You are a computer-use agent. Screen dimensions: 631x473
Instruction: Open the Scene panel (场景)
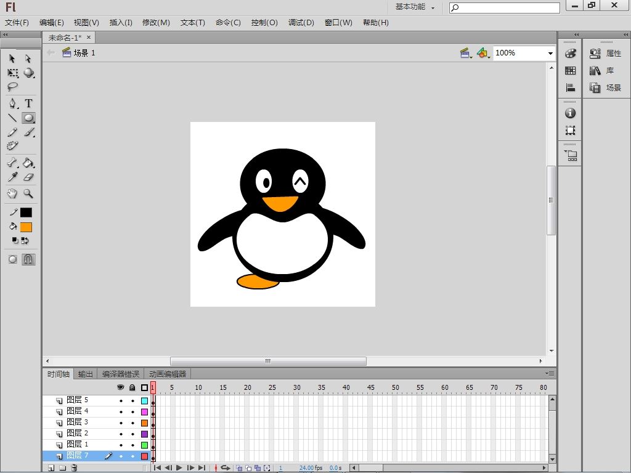pyautogui.click(x=605, y=87)
